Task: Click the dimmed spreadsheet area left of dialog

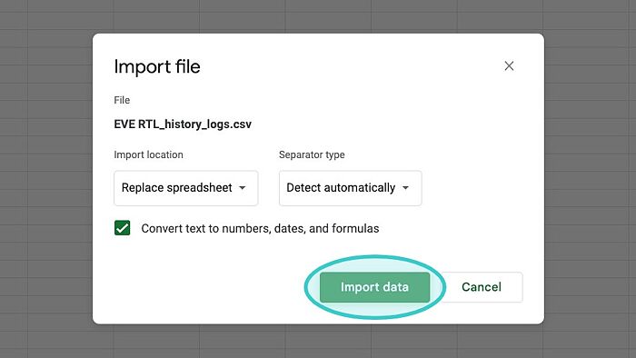Action: (x=46, y=178)
